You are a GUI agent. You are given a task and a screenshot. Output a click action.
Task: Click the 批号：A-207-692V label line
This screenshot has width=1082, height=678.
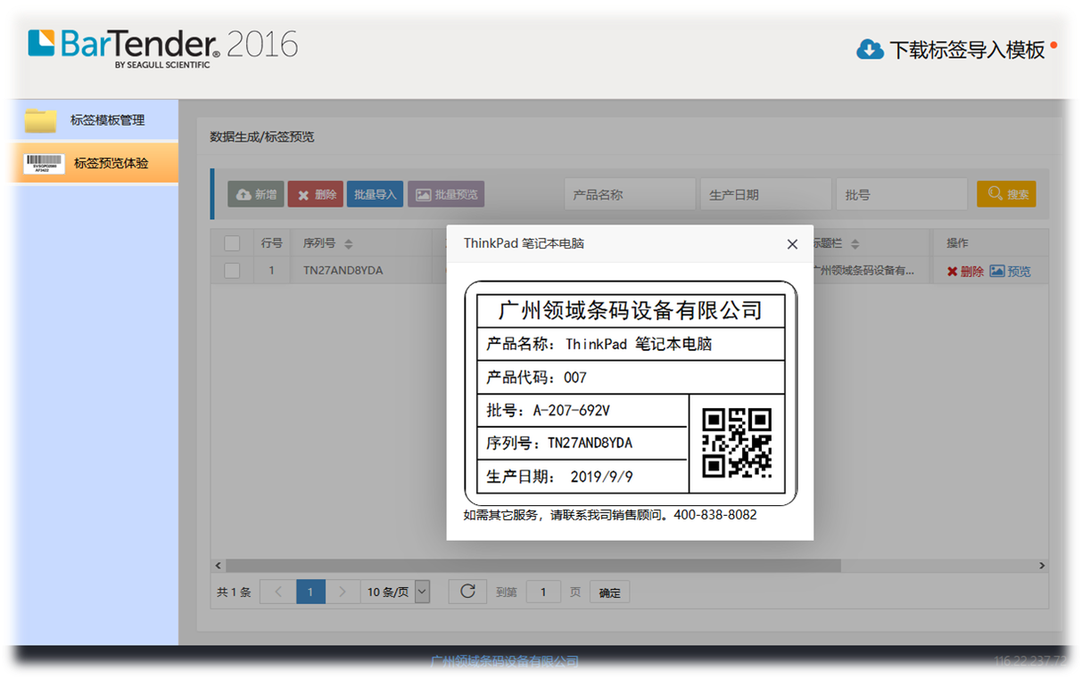[548, 411]
